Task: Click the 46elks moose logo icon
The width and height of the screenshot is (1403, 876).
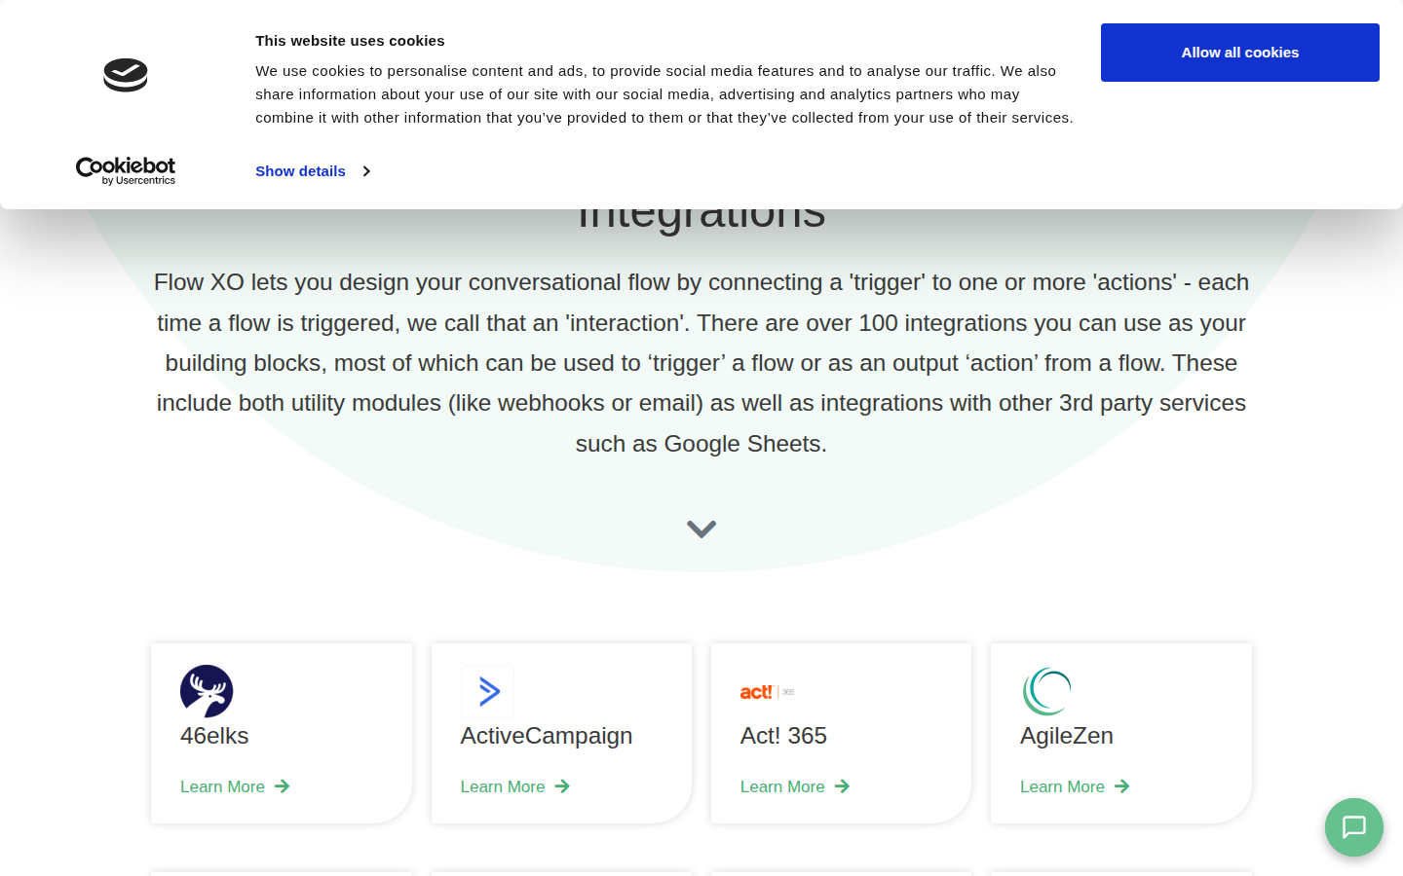Action: [x=207, y=691]
